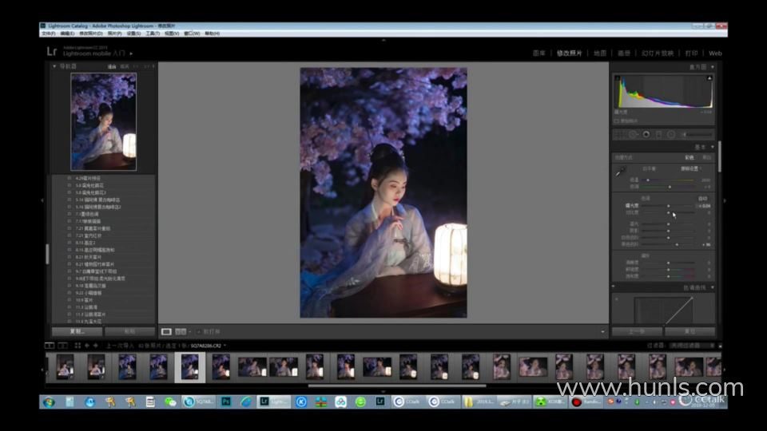This screenshot has height=431, width=767.
Task: Click the Copy button in left panel
Action: (77, 331)
